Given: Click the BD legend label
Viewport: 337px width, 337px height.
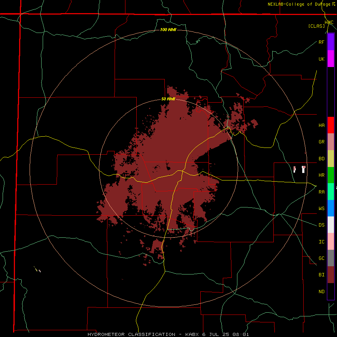Looking at the screenshot, I should pyautogui.click(x=322, y=159).
